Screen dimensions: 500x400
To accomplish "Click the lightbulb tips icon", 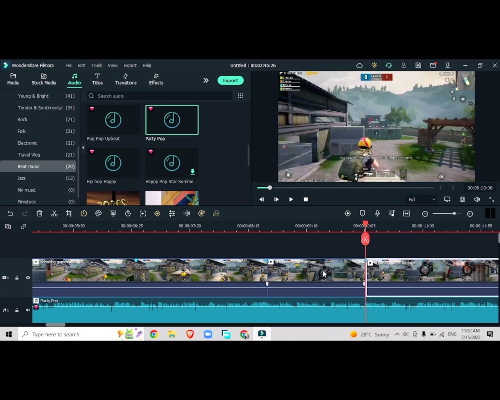I will [x=374, y=65].
